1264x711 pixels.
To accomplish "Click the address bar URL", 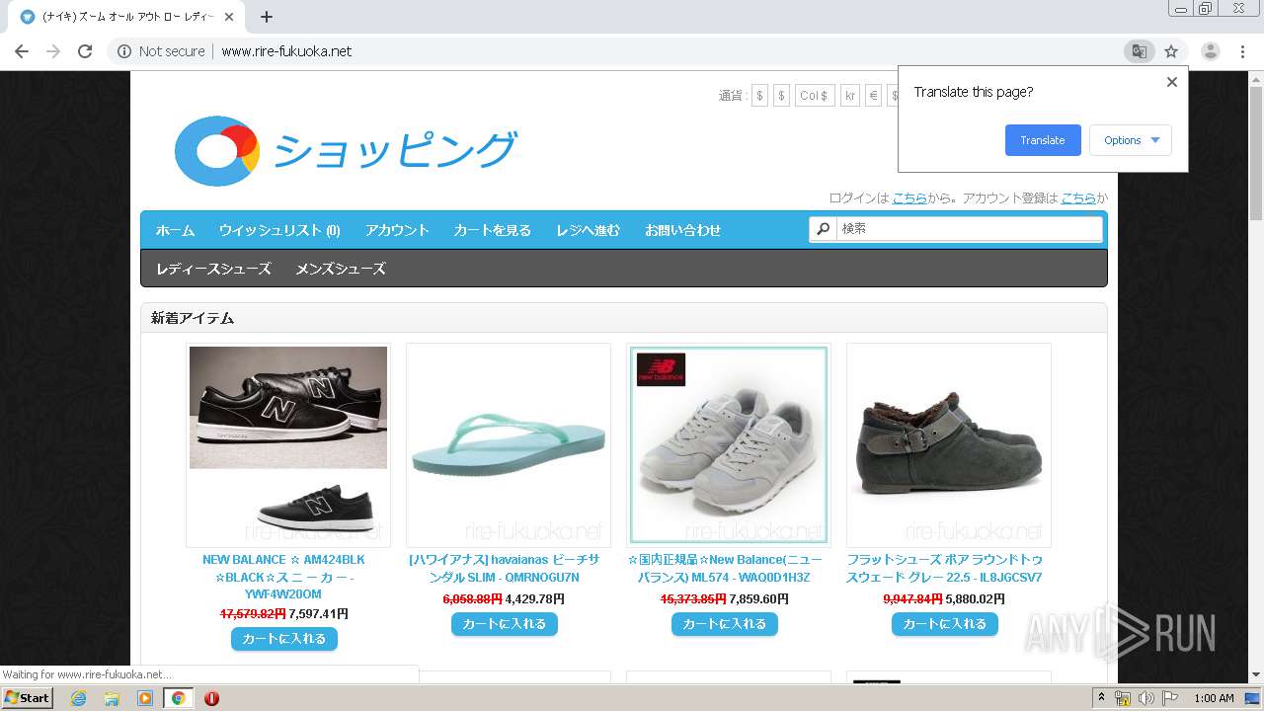I will [286, 51].
